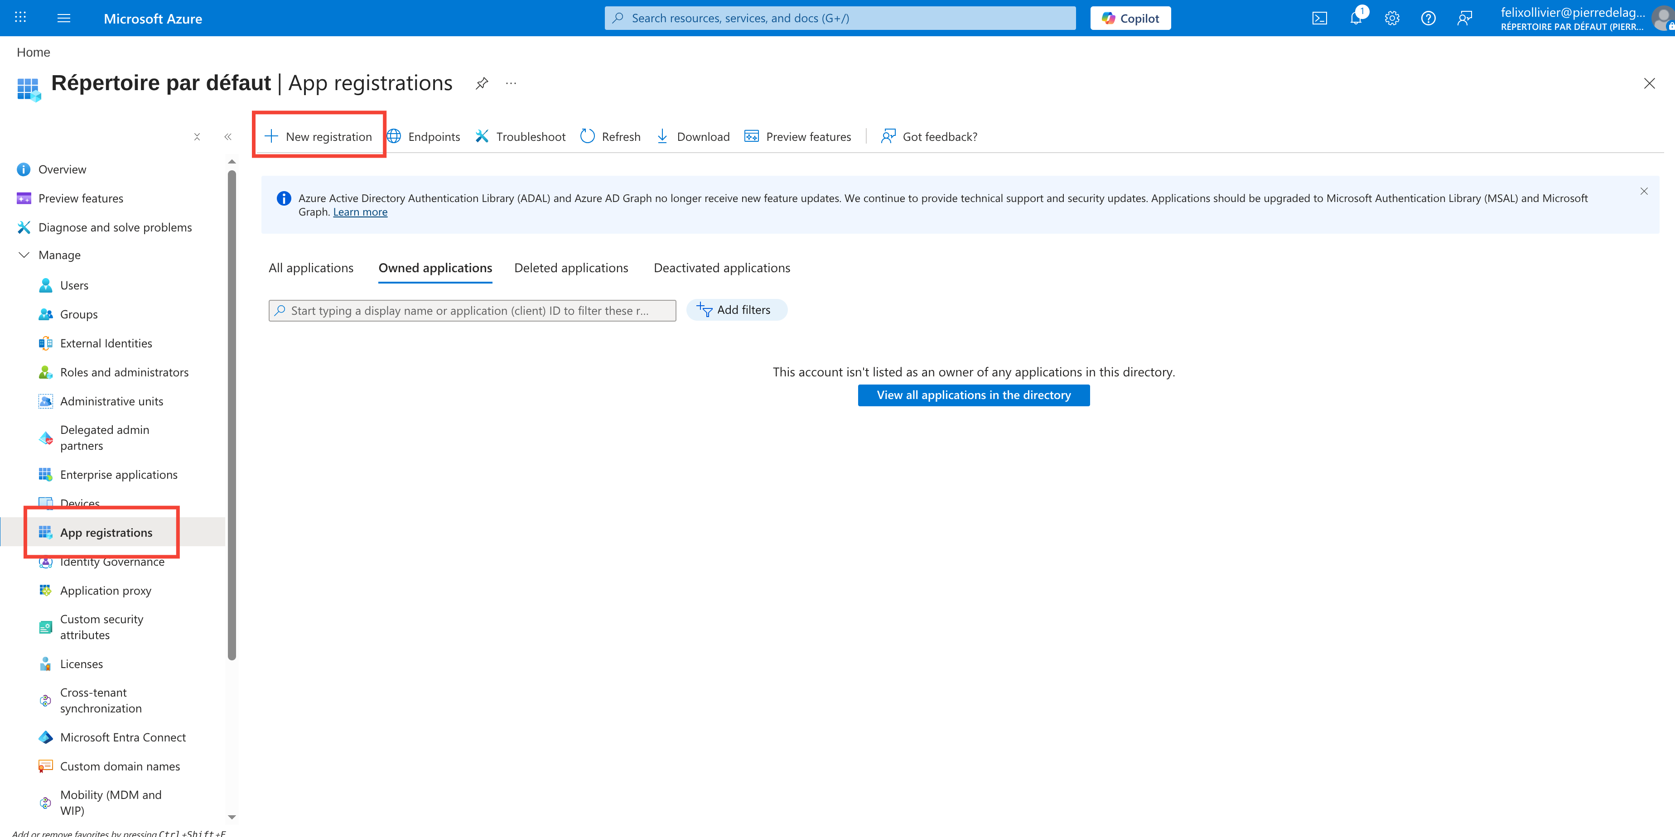Focus the search resources, services, and docs box
The width and height of the screenshot is (1675, 837).
click(x=840, y=18)
